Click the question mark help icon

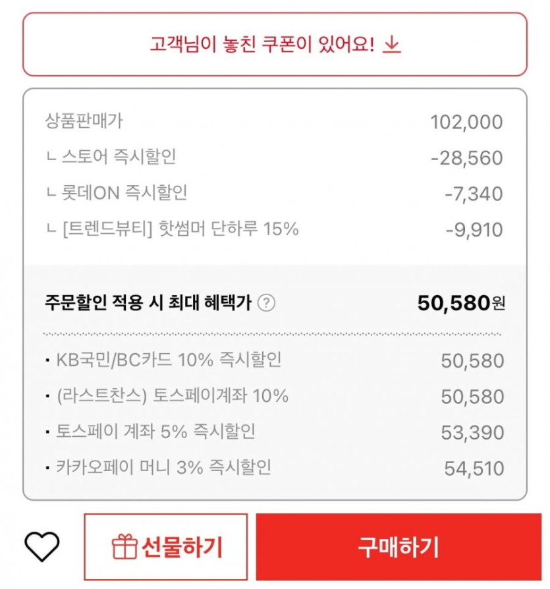(266, 303)
